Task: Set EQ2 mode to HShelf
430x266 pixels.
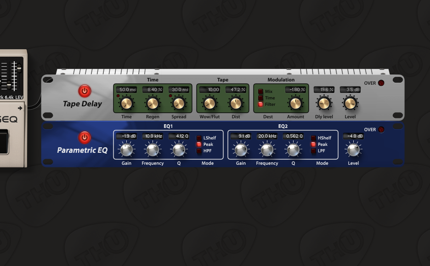Action: pos(313,138)
